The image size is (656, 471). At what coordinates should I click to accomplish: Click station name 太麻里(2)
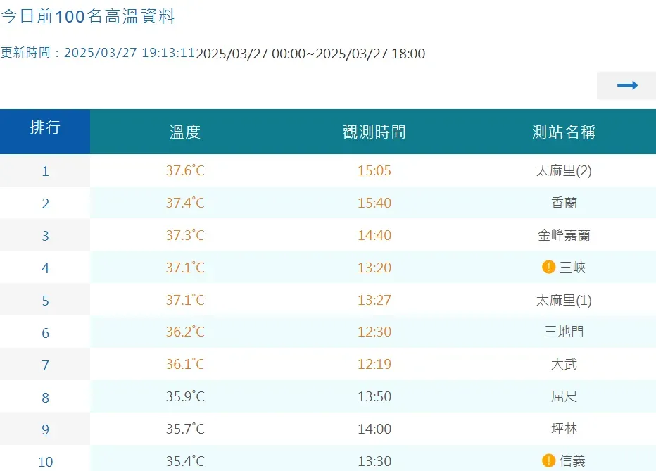[564, 170]
